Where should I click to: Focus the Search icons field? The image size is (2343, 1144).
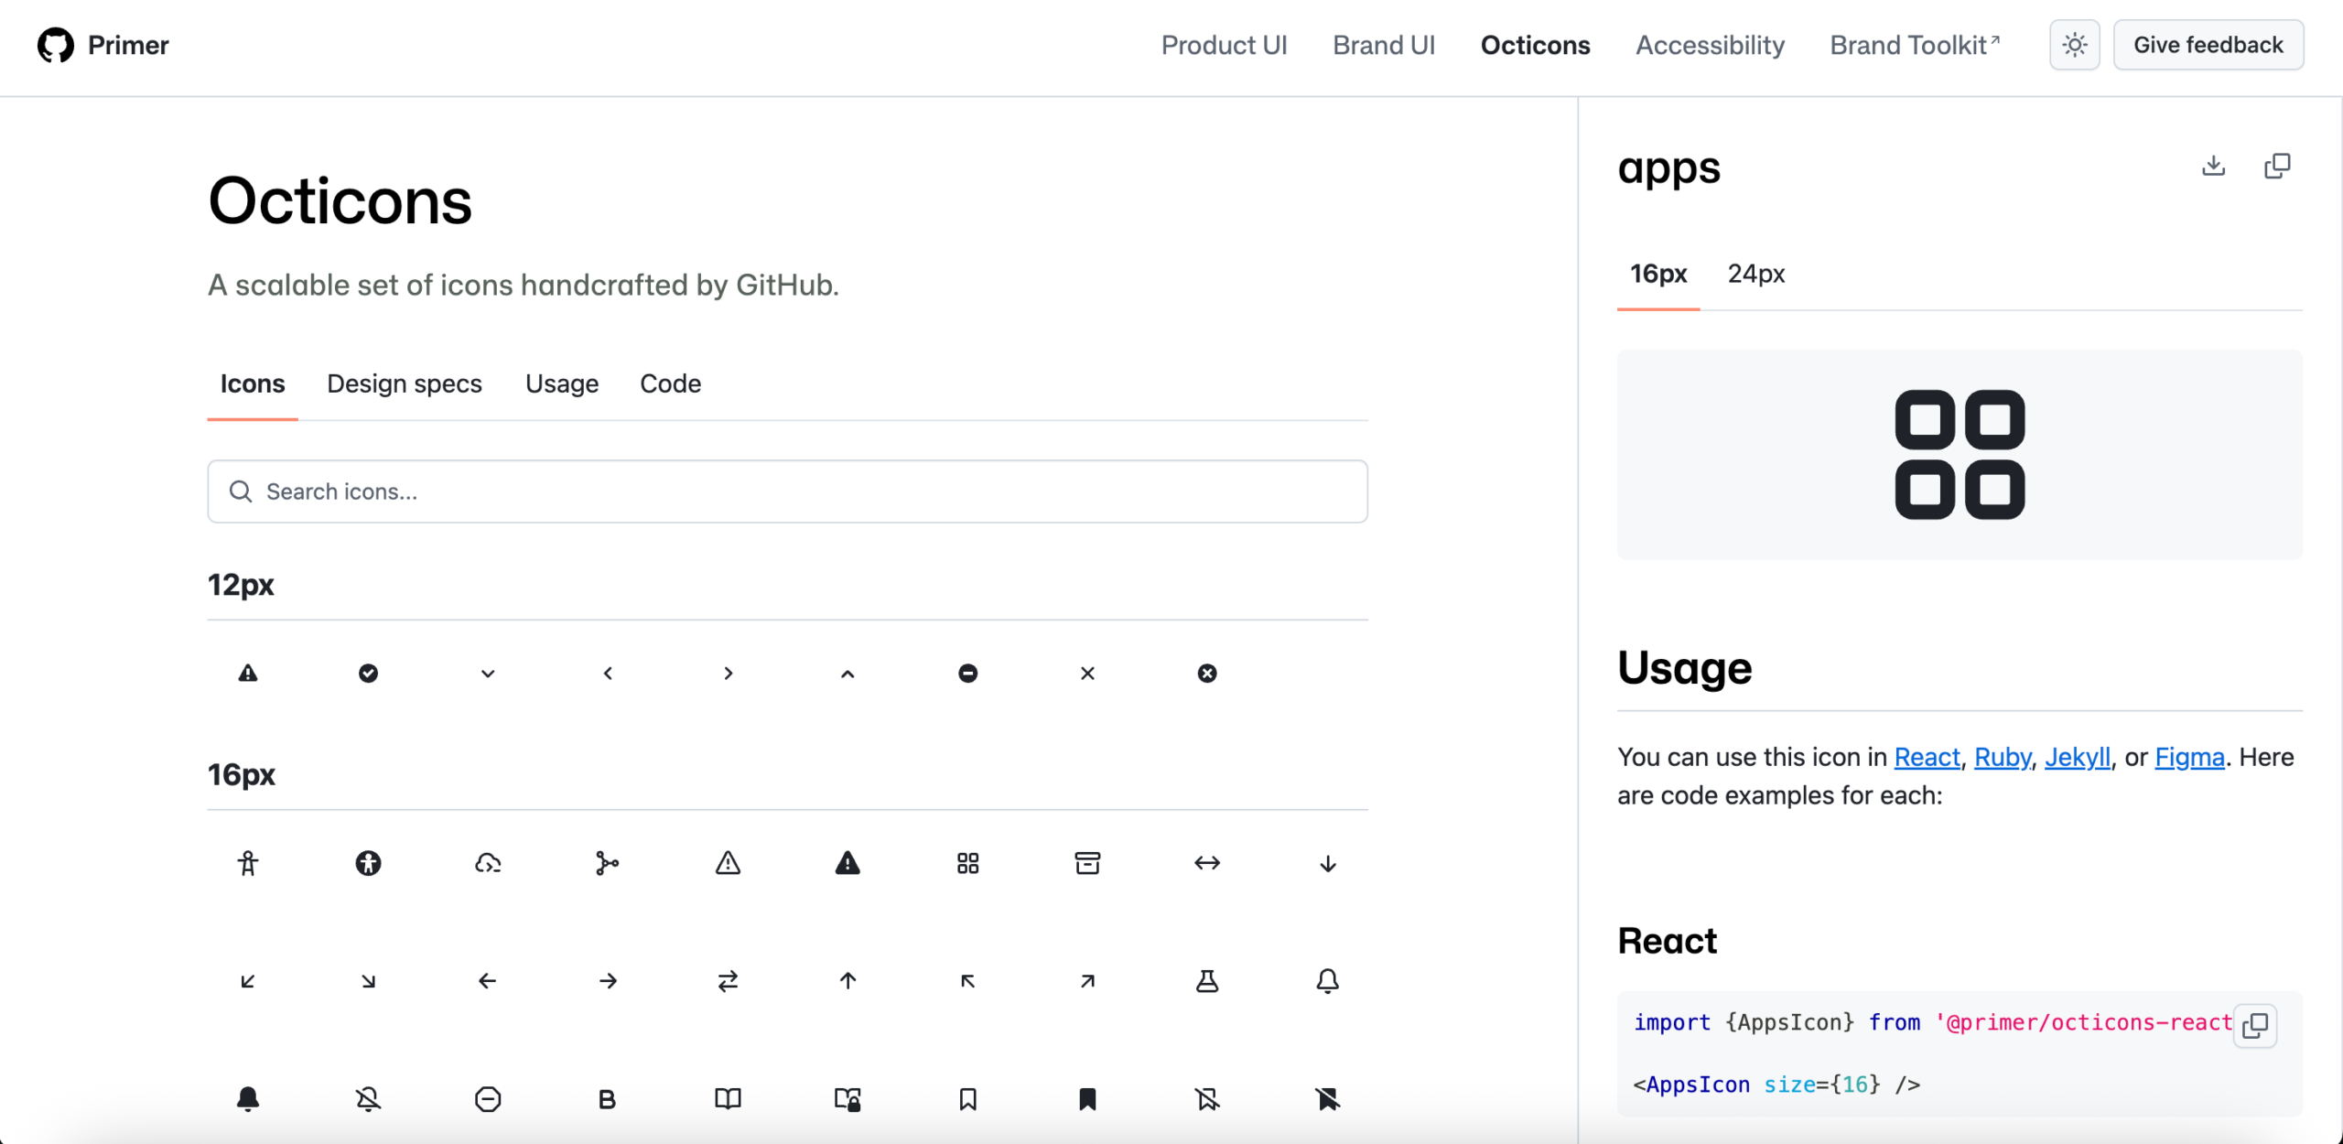[787, 491]
